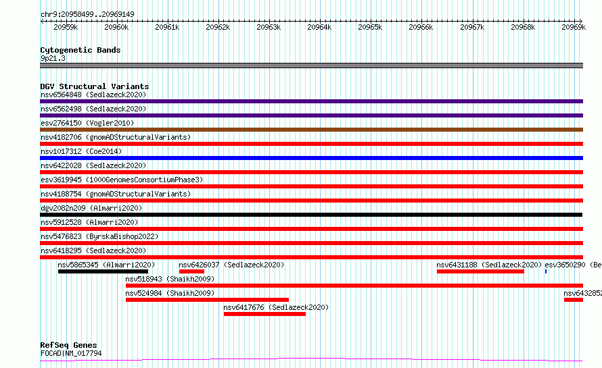The image size is (602, 368).
Task: Click the nsv5476823 (ByrskaBishop2022) label
Action: [x=99, y=236]
